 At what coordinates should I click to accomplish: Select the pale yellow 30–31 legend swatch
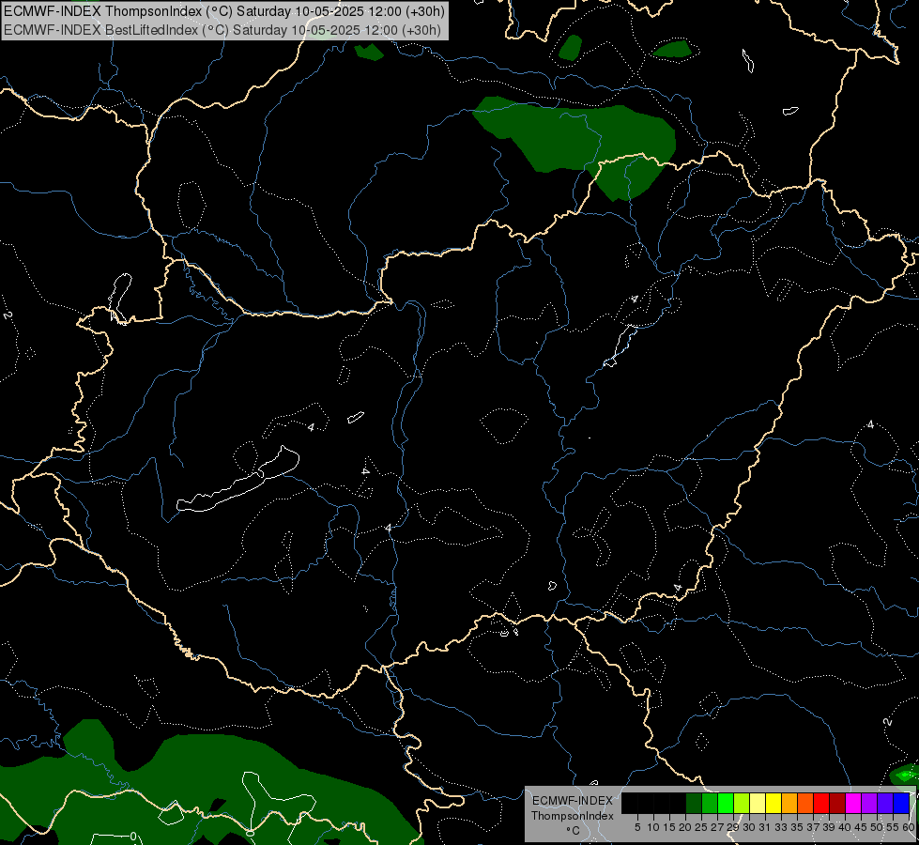coord(758,803)
